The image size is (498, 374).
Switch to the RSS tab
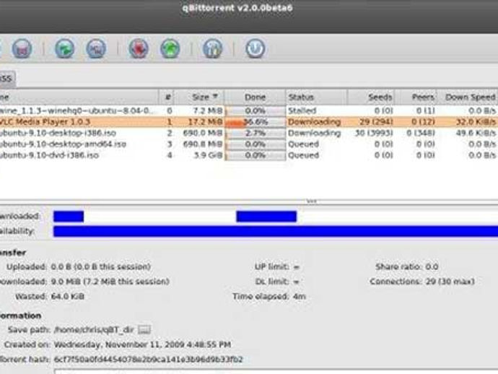coord(6,78)
